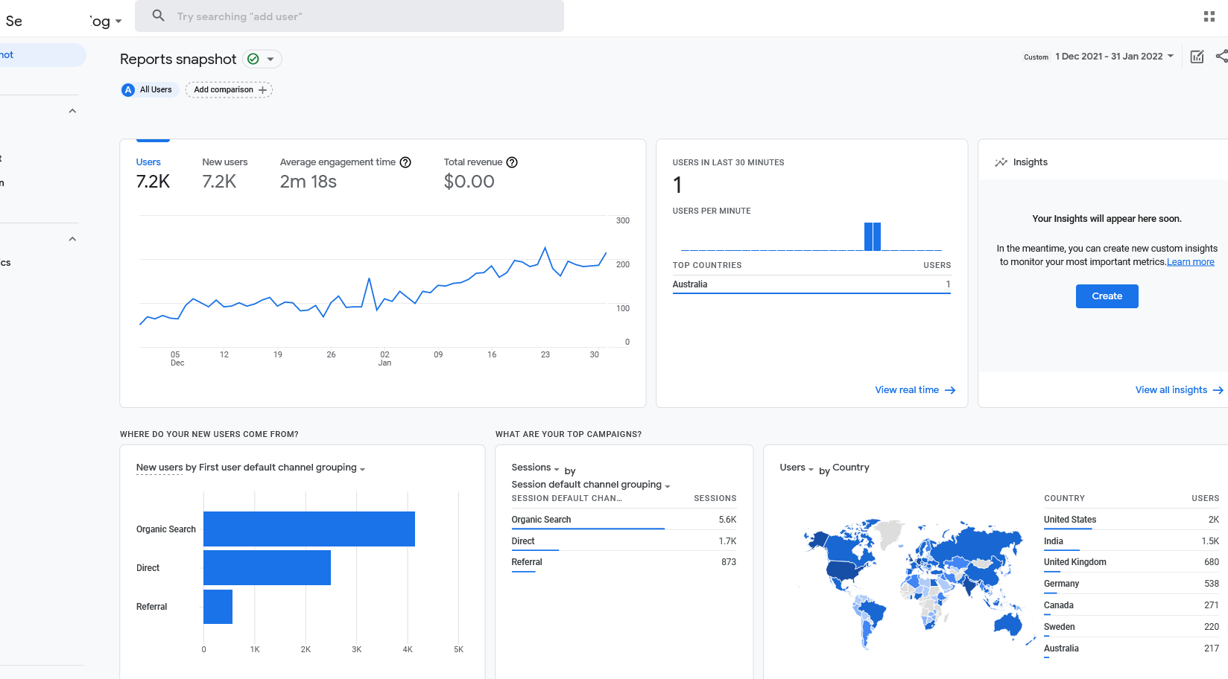Click India country row
The height and width of the screenshot is (679, 1228).
click(x=1131, y=541)
